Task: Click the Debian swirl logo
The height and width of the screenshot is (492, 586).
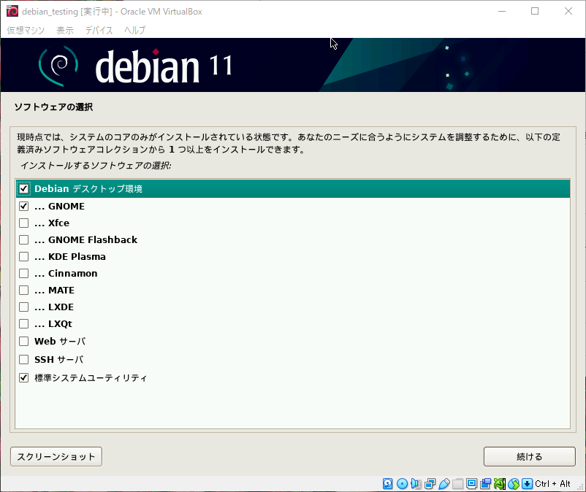Action: [58, 65]
